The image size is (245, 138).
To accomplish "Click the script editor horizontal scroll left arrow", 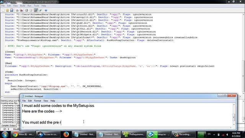I will tap(2, 97).
